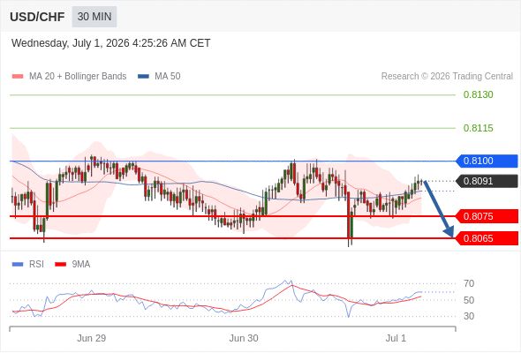Screen dimensions: 521x353
Task: Click the 0.8130 resistance level label
Action: [x=478, y=94]
